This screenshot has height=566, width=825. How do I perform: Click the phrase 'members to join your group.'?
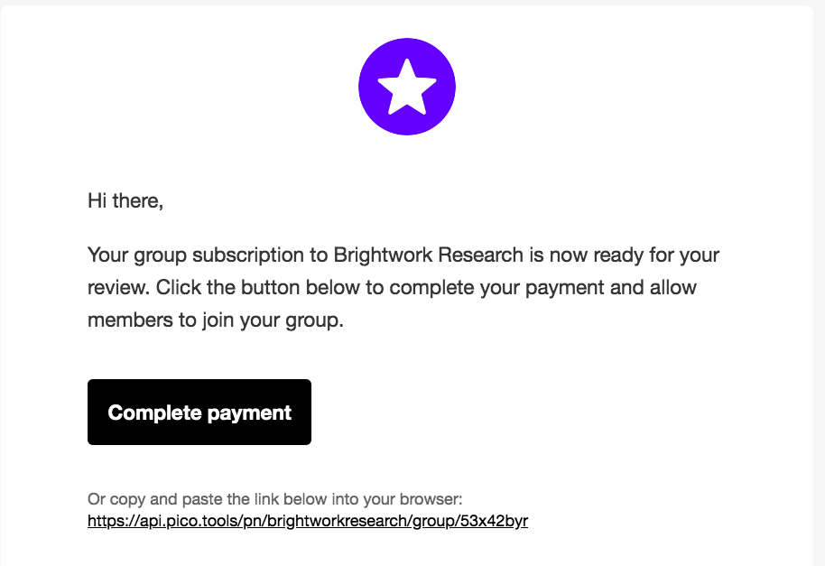(x=216, y=320)
